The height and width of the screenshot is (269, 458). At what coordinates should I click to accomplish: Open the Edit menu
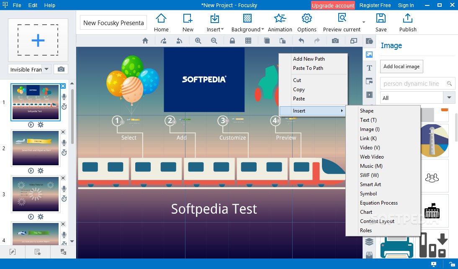coord(33,5)
